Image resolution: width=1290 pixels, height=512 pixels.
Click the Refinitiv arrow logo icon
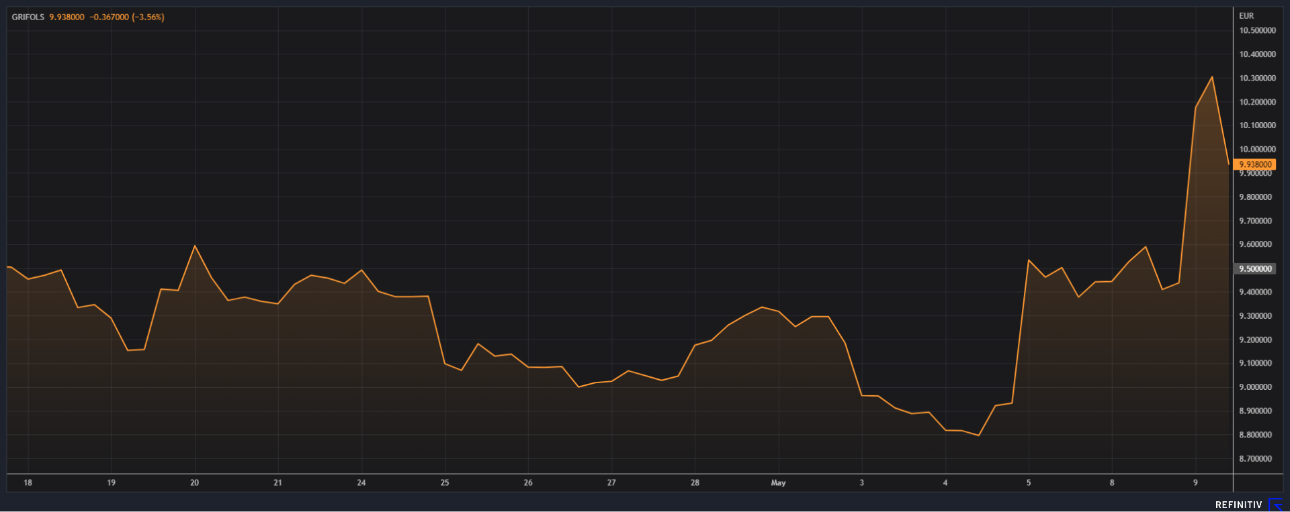pyautogui.click(x=1275, y=505)
